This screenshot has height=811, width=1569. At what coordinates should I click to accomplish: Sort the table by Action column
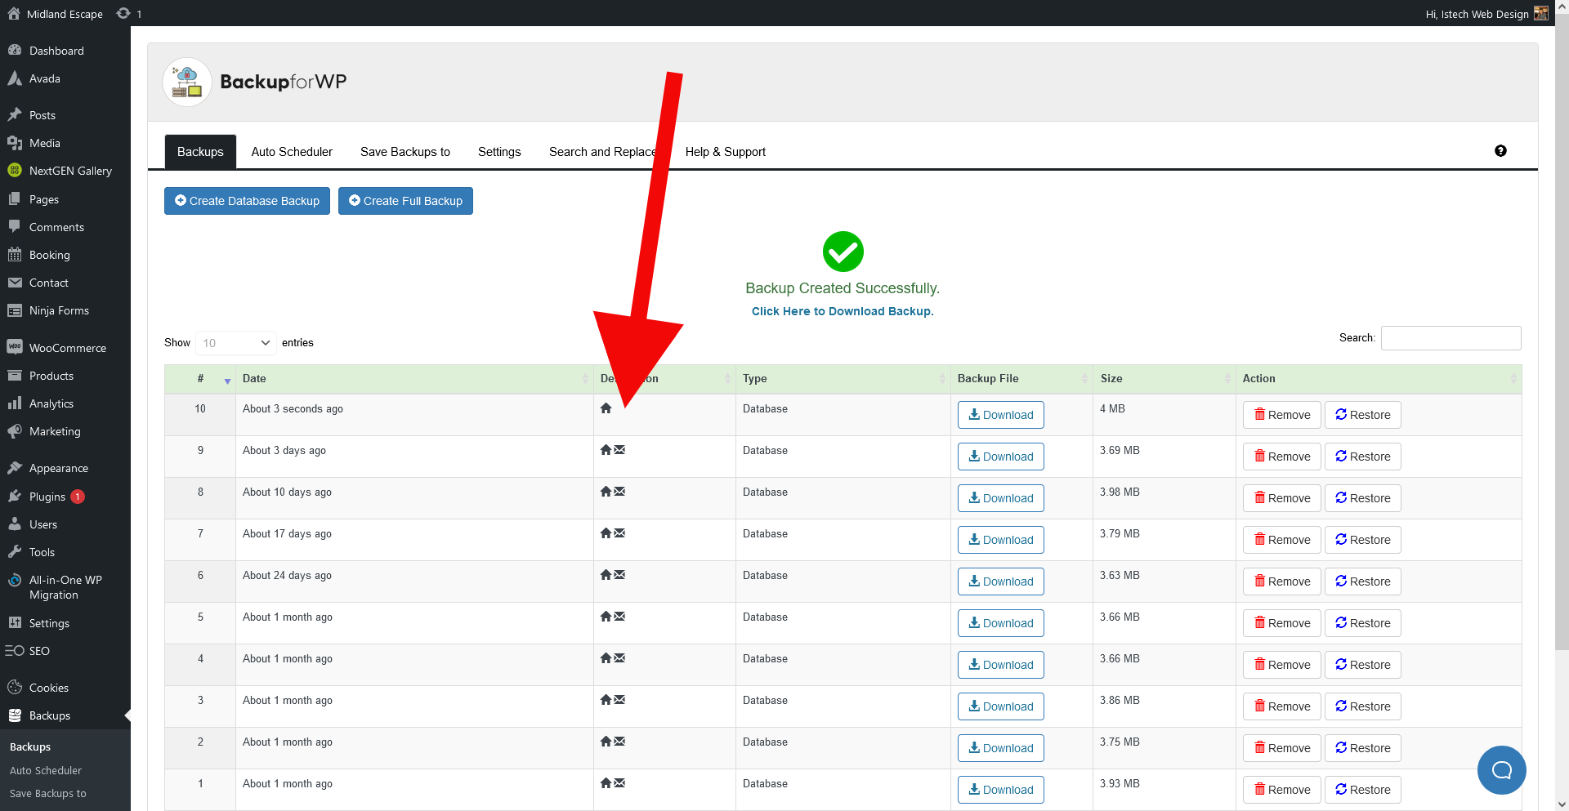tap(1379, 379)
